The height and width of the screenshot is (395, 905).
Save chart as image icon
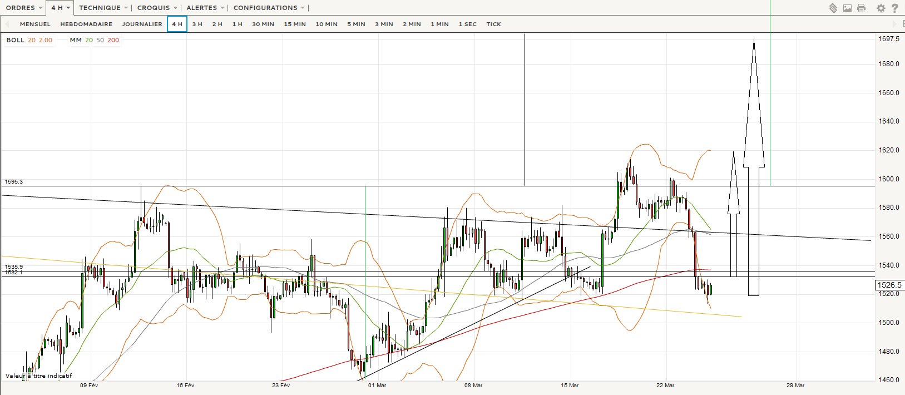coord(847,8)
